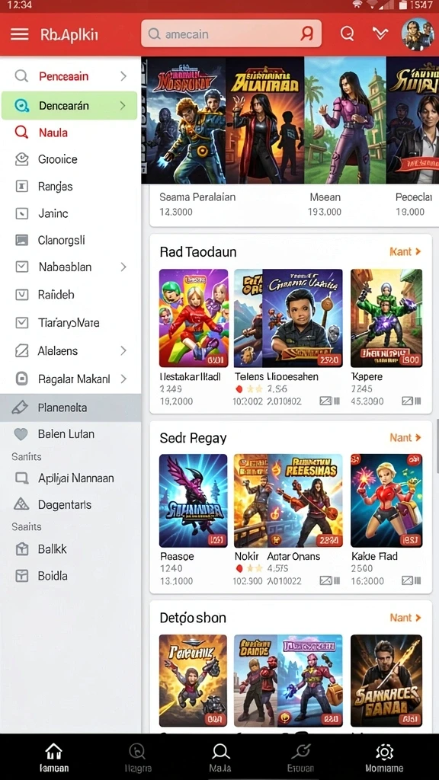Expand the Dencearán chevron
Viewport: 439px width, 780px height.
tap(123, 105)
